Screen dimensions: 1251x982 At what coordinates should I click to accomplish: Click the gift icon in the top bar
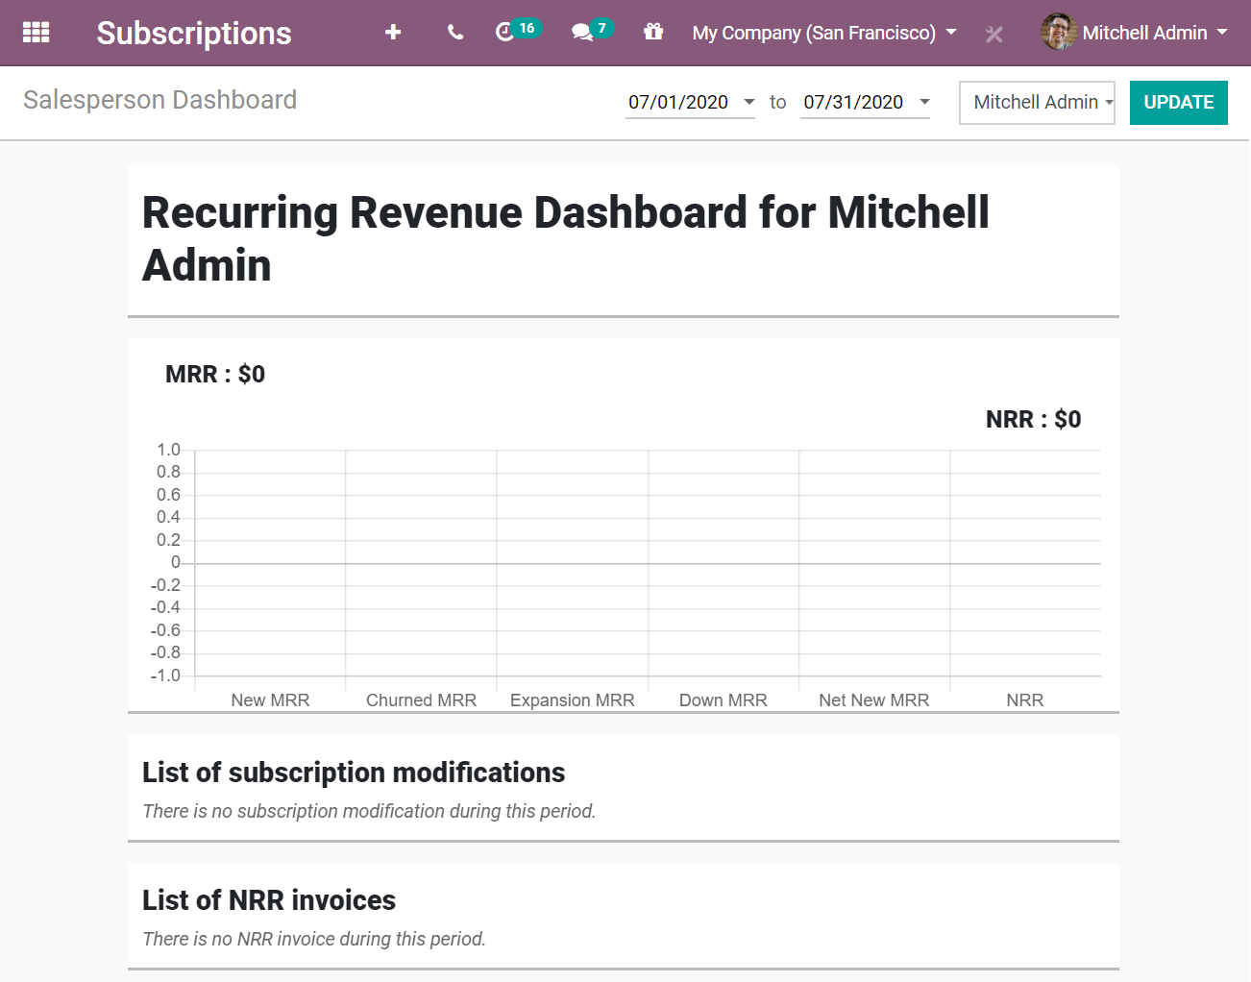(653, 32)
